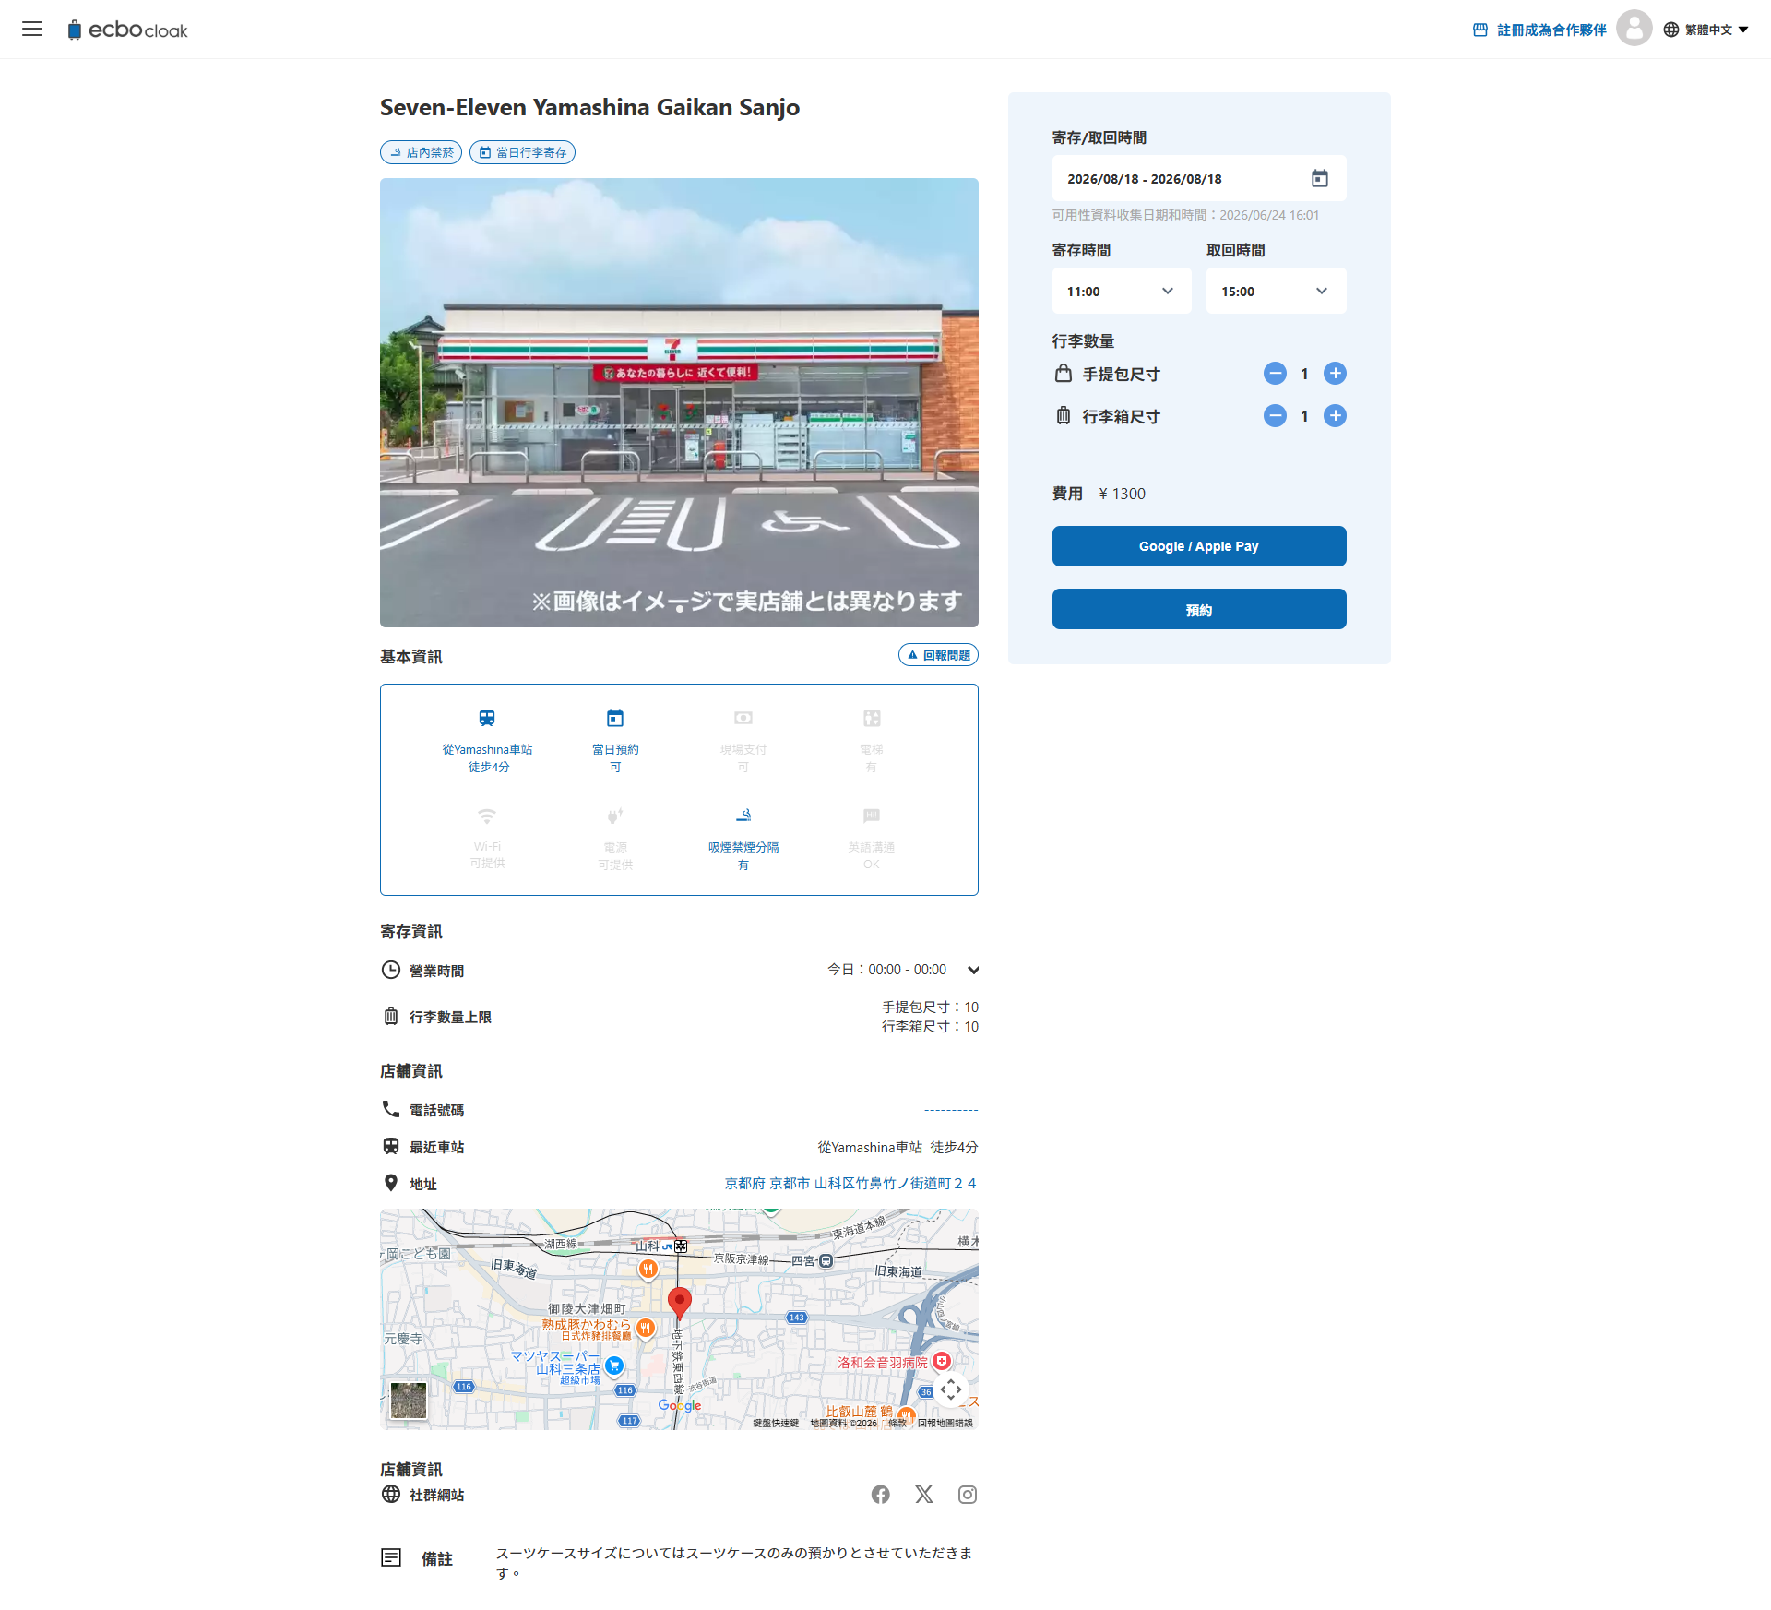Click the 當日行李寄存 tag

click(x=523, y=152)
